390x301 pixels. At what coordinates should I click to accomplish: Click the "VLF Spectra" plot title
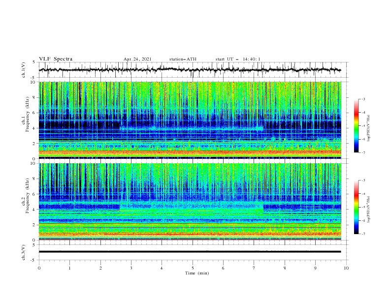pos(56,59)
